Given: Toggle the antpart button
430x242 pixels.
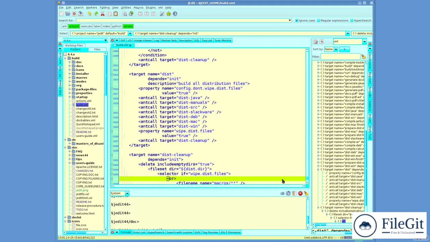Looking at the screenshot, I should 74,26.
